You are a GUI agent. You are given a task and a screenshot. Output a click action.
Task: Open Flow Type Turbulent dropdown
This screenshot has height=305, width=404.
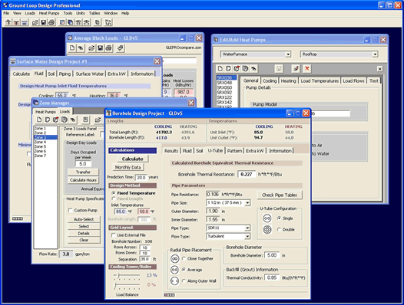(x=247, y=236)
